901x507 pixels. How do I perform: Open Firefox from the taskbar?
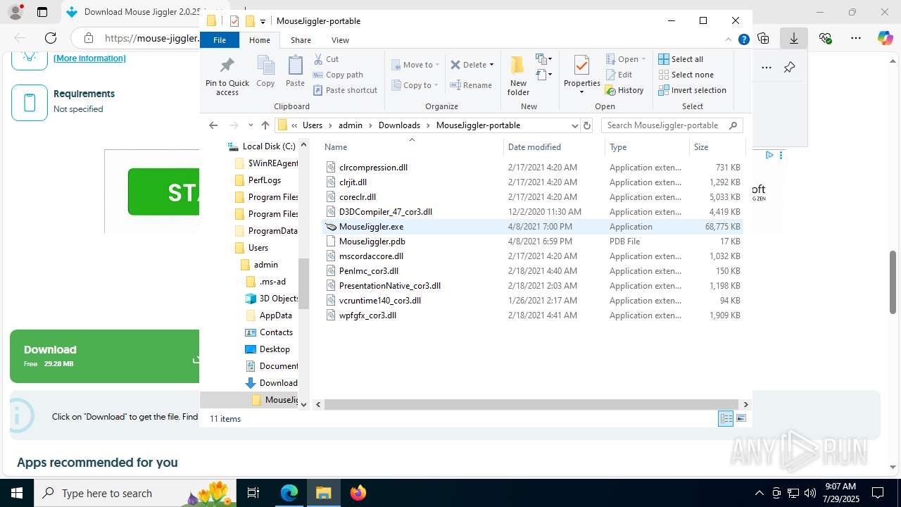pyautogui.click(x=358, y=493)
